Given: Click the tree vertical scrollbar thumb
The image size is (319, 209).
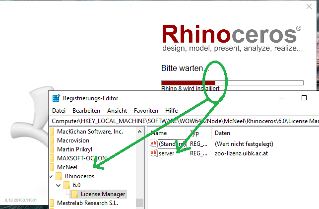Looking at the screenshot, I should (x=139, y=203).
